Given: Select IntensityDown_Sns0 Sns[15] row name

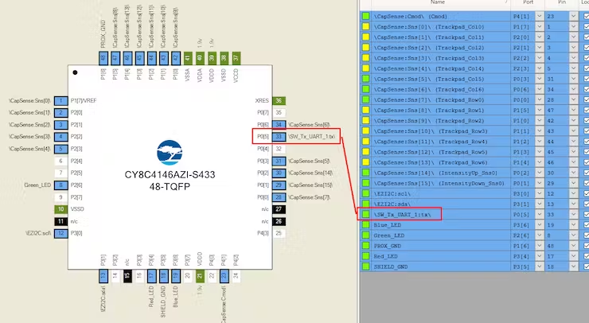Looking at the screenshot, I should point(439,183).
